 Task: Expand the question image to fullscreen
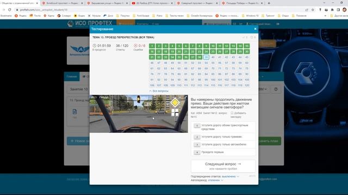(185, 97)
